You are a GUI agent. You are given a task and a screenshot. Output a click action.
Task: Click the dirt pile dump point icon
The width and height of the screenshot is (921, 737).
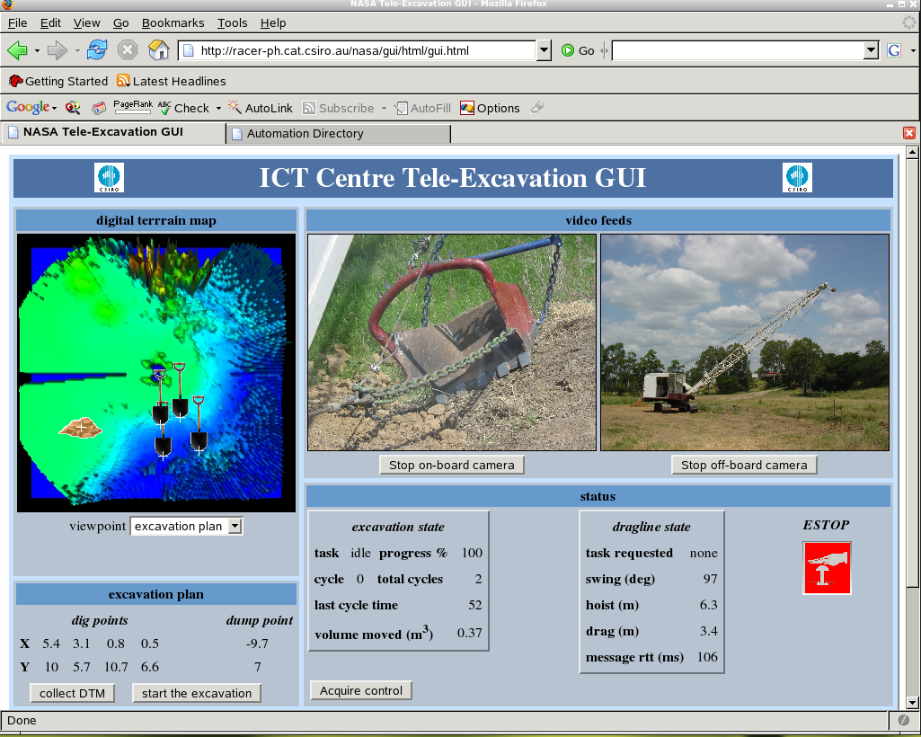80,429
